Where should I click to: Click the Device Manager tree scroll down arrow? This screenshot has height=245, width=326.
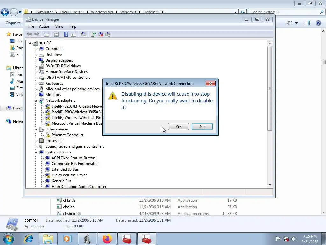pos(270,185)
